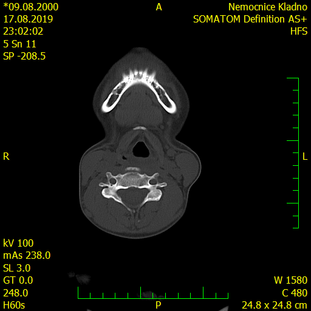
Task: Click the kV 100 overlay value
Action: click(18, 243)
